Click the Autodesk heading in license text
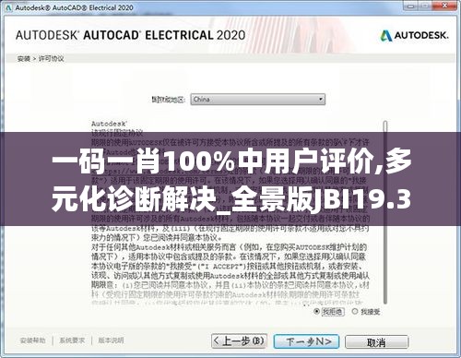This screenshot has width=461, height=358. (x=109, y=124)
